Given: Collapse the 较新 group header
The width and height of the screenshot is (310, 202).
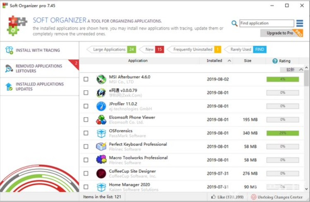Looking at the screenshot, I should point(301,70).
